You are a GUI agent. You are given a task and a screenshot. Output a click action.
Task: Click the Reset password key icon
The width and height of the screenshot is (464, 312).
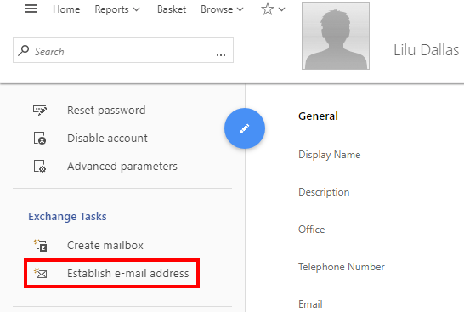click(40, 111)
